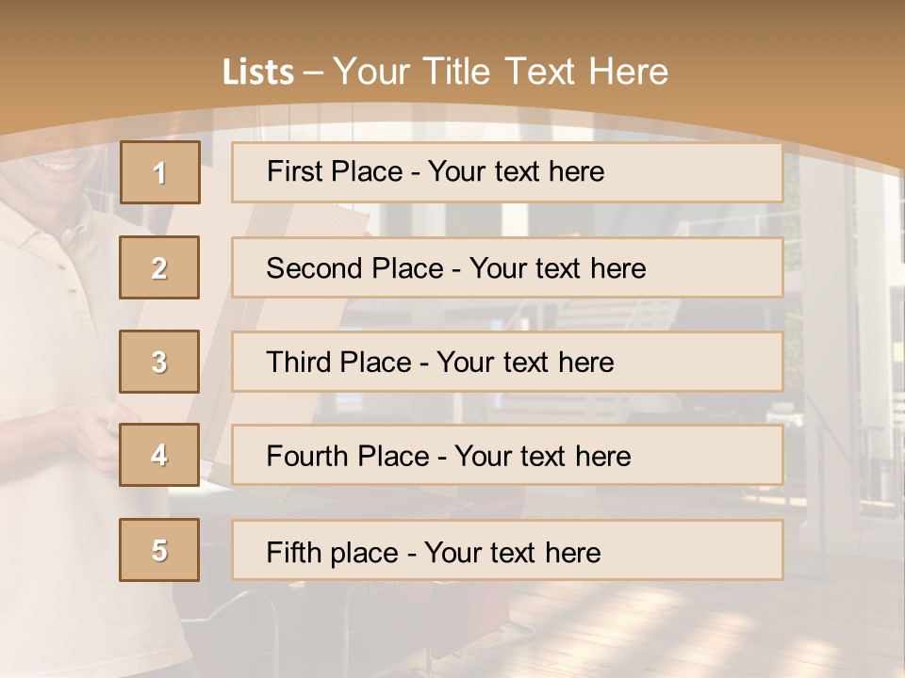Click the number 3 box

[x=159, y=362]
